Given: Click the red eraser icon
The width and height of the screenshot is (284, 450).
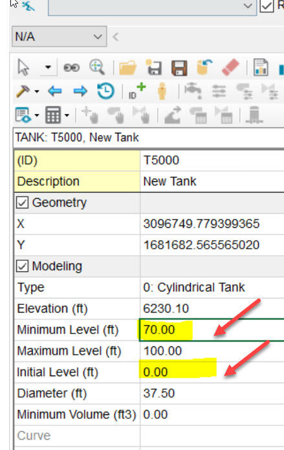Looking at the screenshot, I should (x=231, y=67).
